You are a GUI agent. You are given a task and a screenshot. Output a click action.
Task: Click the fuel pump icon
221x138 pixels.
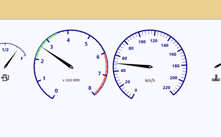pyautogui.click(x=5, y=77)
